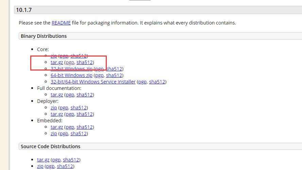This screenshot has height=170, width=302.
Task: Open pgp signature for Windows Service Installer
Action: tap(142, 82)
